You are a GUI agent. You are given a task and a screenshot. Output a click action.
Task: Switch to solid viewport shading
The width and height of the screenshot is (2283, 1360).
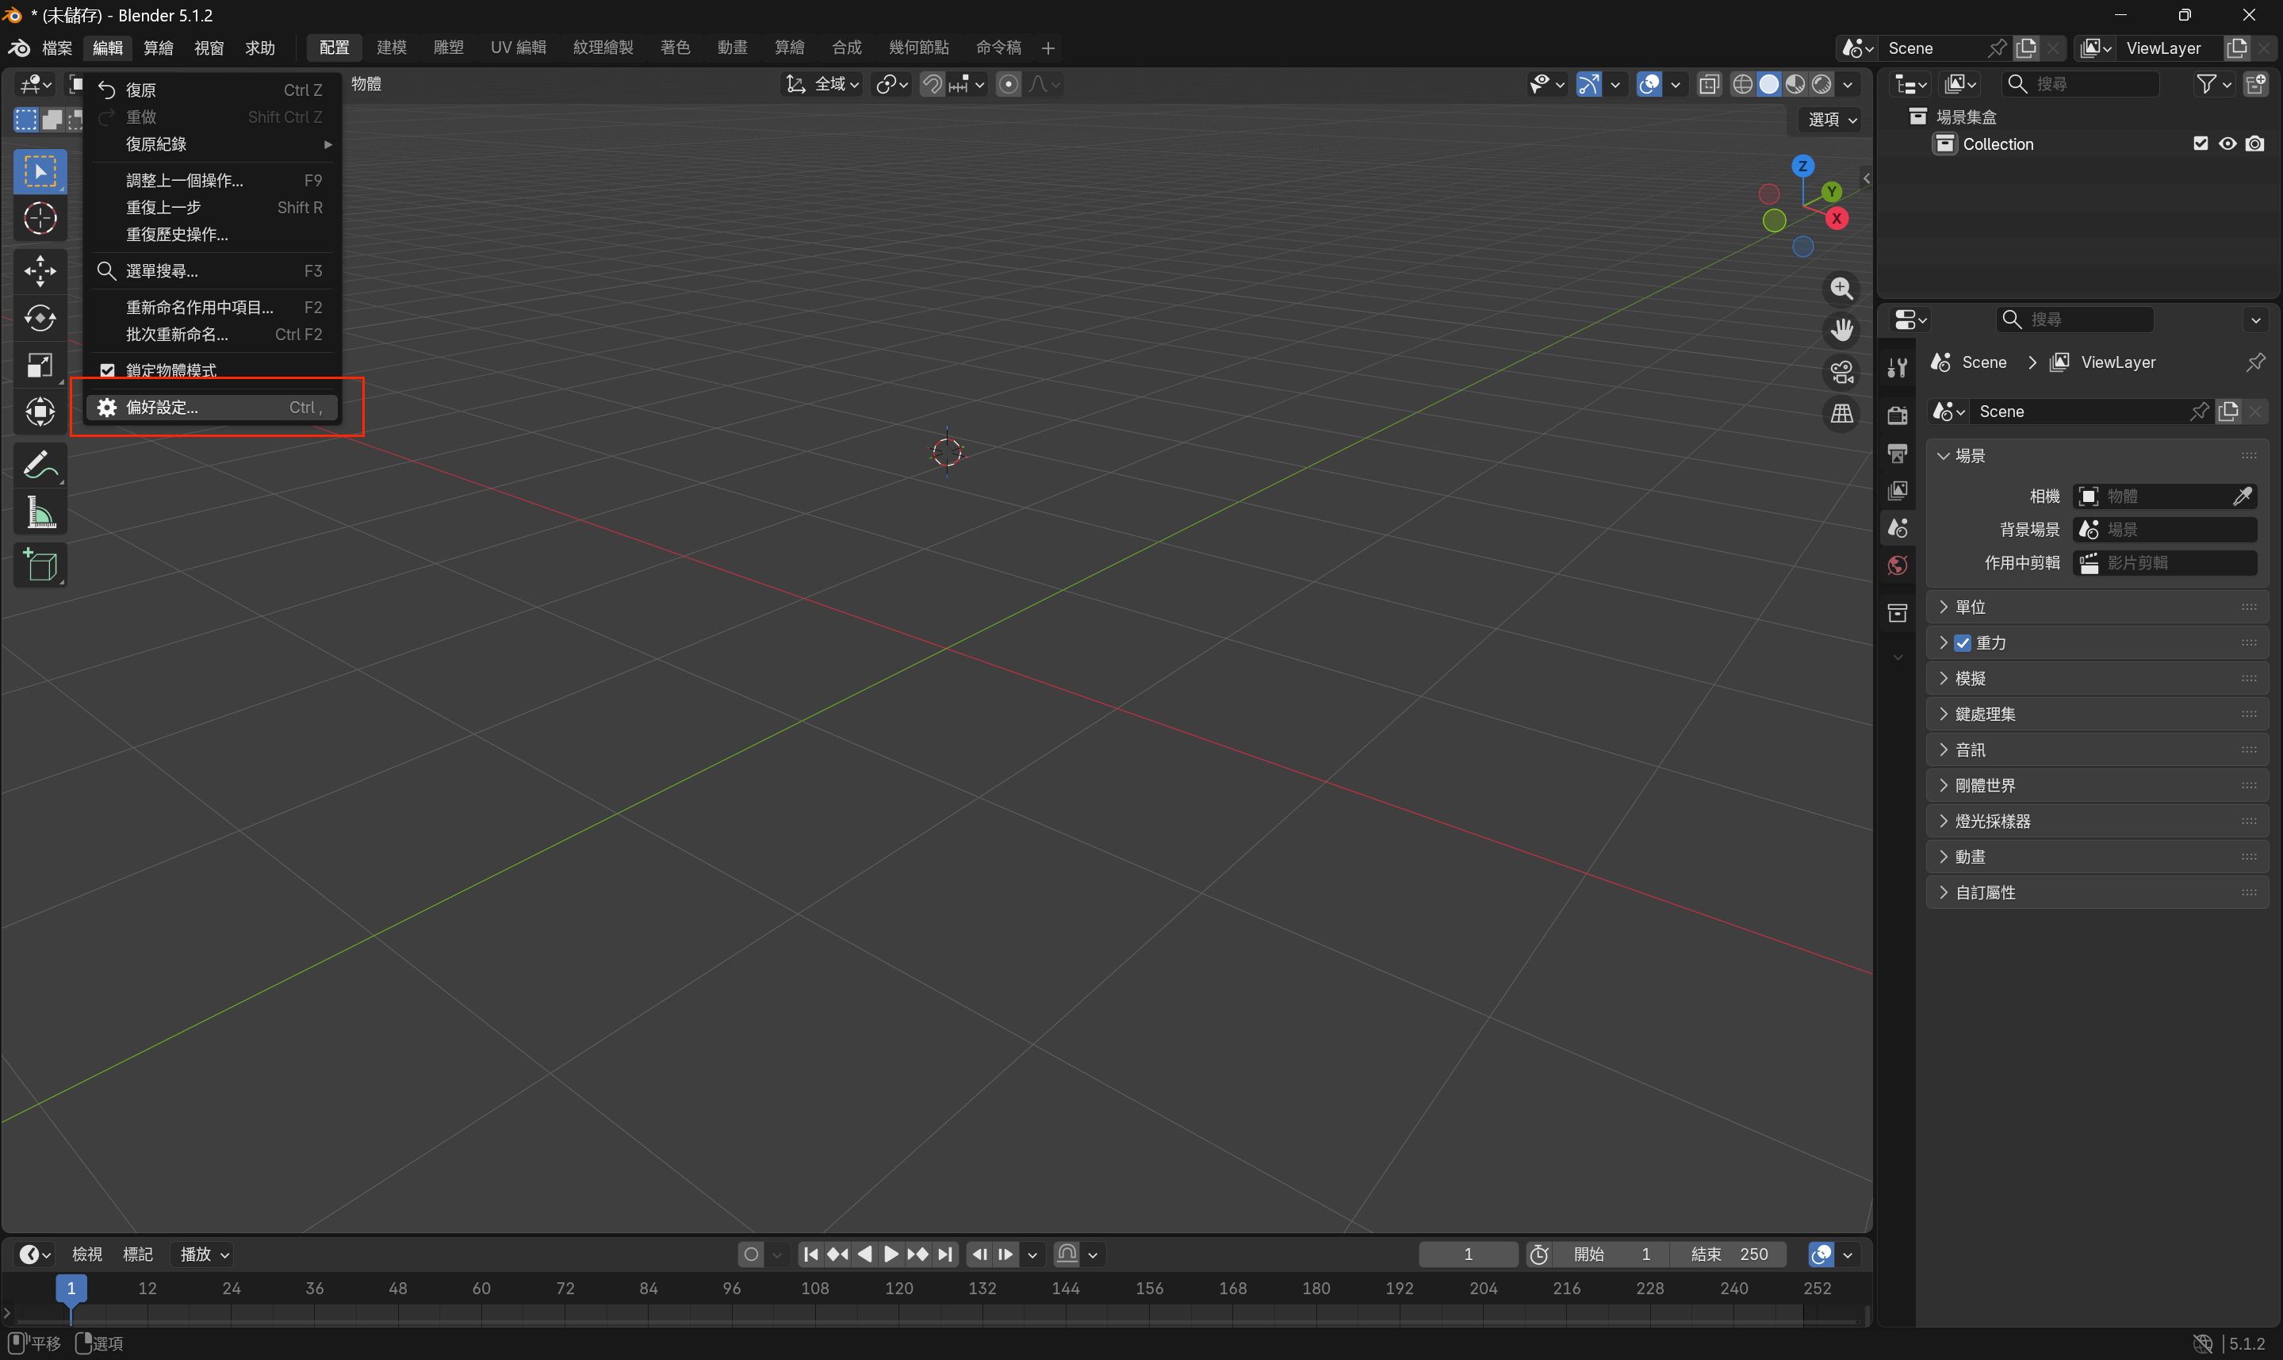click(1769, 84)
